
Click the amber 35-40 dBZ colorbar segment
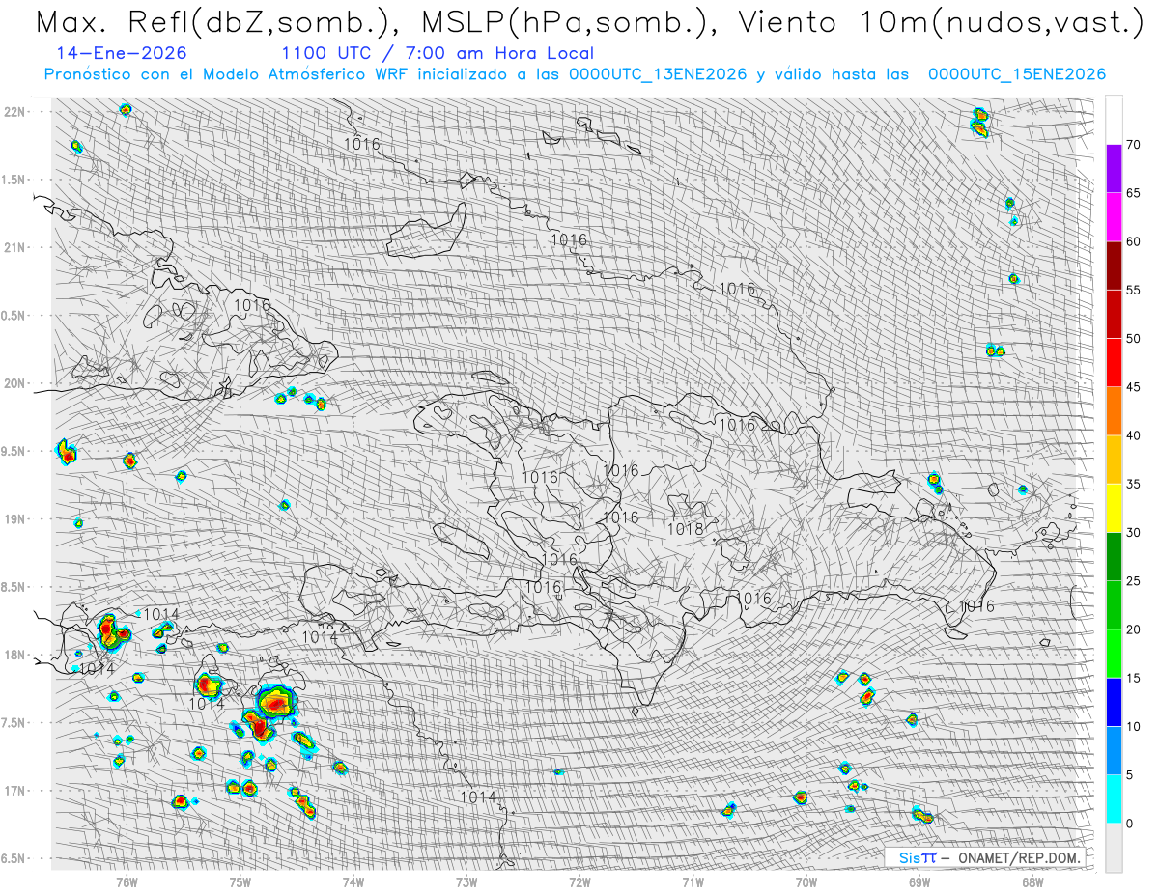click(1114, 460)
